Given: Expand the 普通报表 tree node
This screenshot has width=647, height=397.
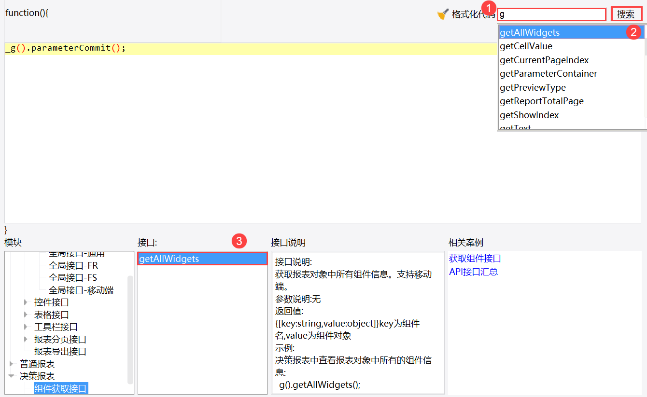Looking at the screenshot, I should (x=11, y=364).
